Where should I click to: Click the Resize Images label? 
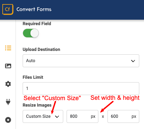click(37, 105)
